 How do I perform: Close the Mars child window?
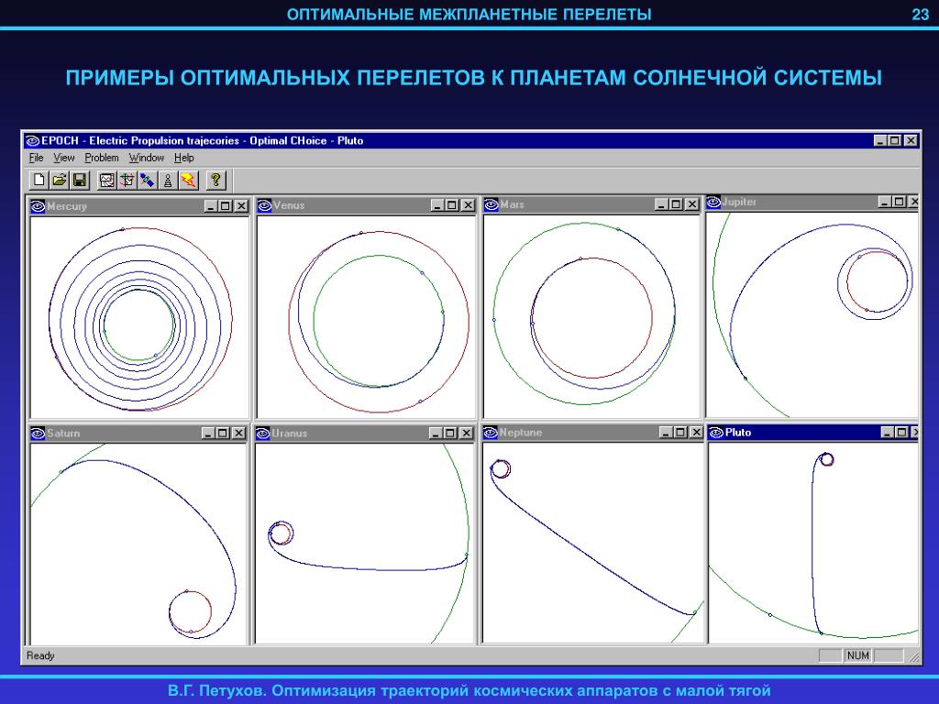coord(691,204)
